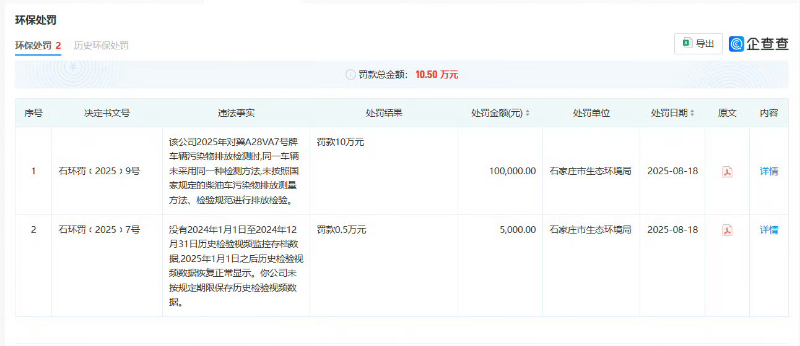Click the 企查查 logo

click(x=759, y=44)
